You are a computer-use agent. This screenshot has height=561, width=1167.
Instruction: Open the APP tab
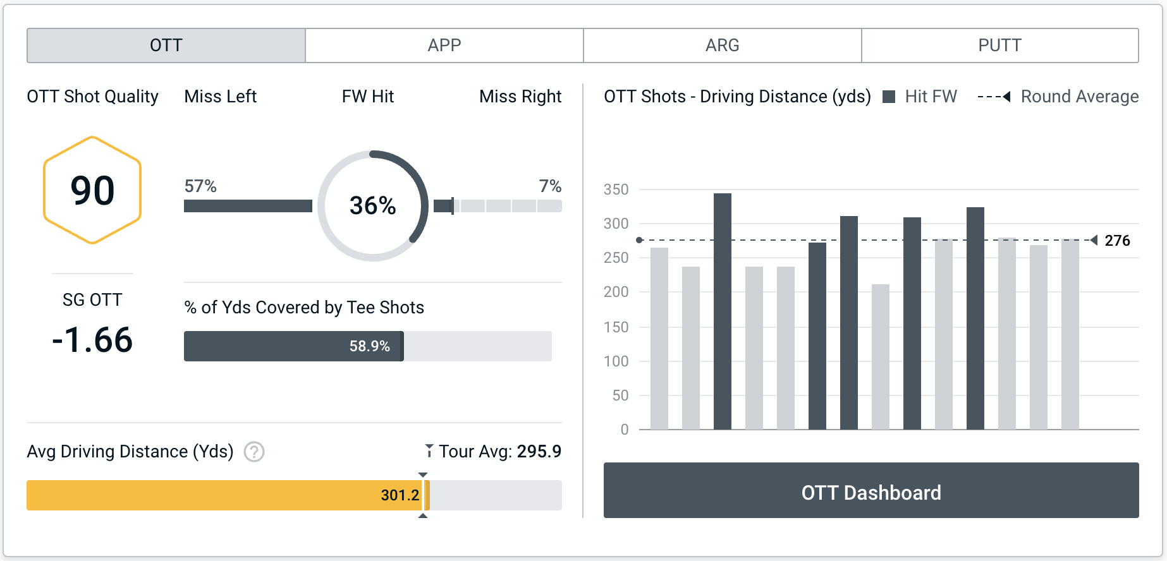point(444,45)
